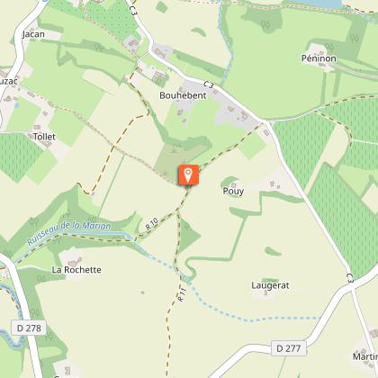378x378 pixels.
Task: Select the Laugerat place label
Action: click(270, 285)
